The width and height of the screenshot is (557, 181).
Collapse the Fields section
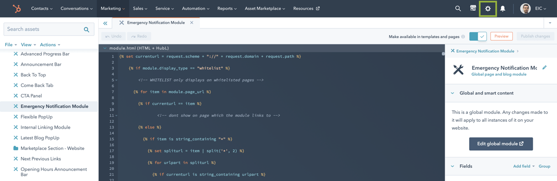(453, 166)
